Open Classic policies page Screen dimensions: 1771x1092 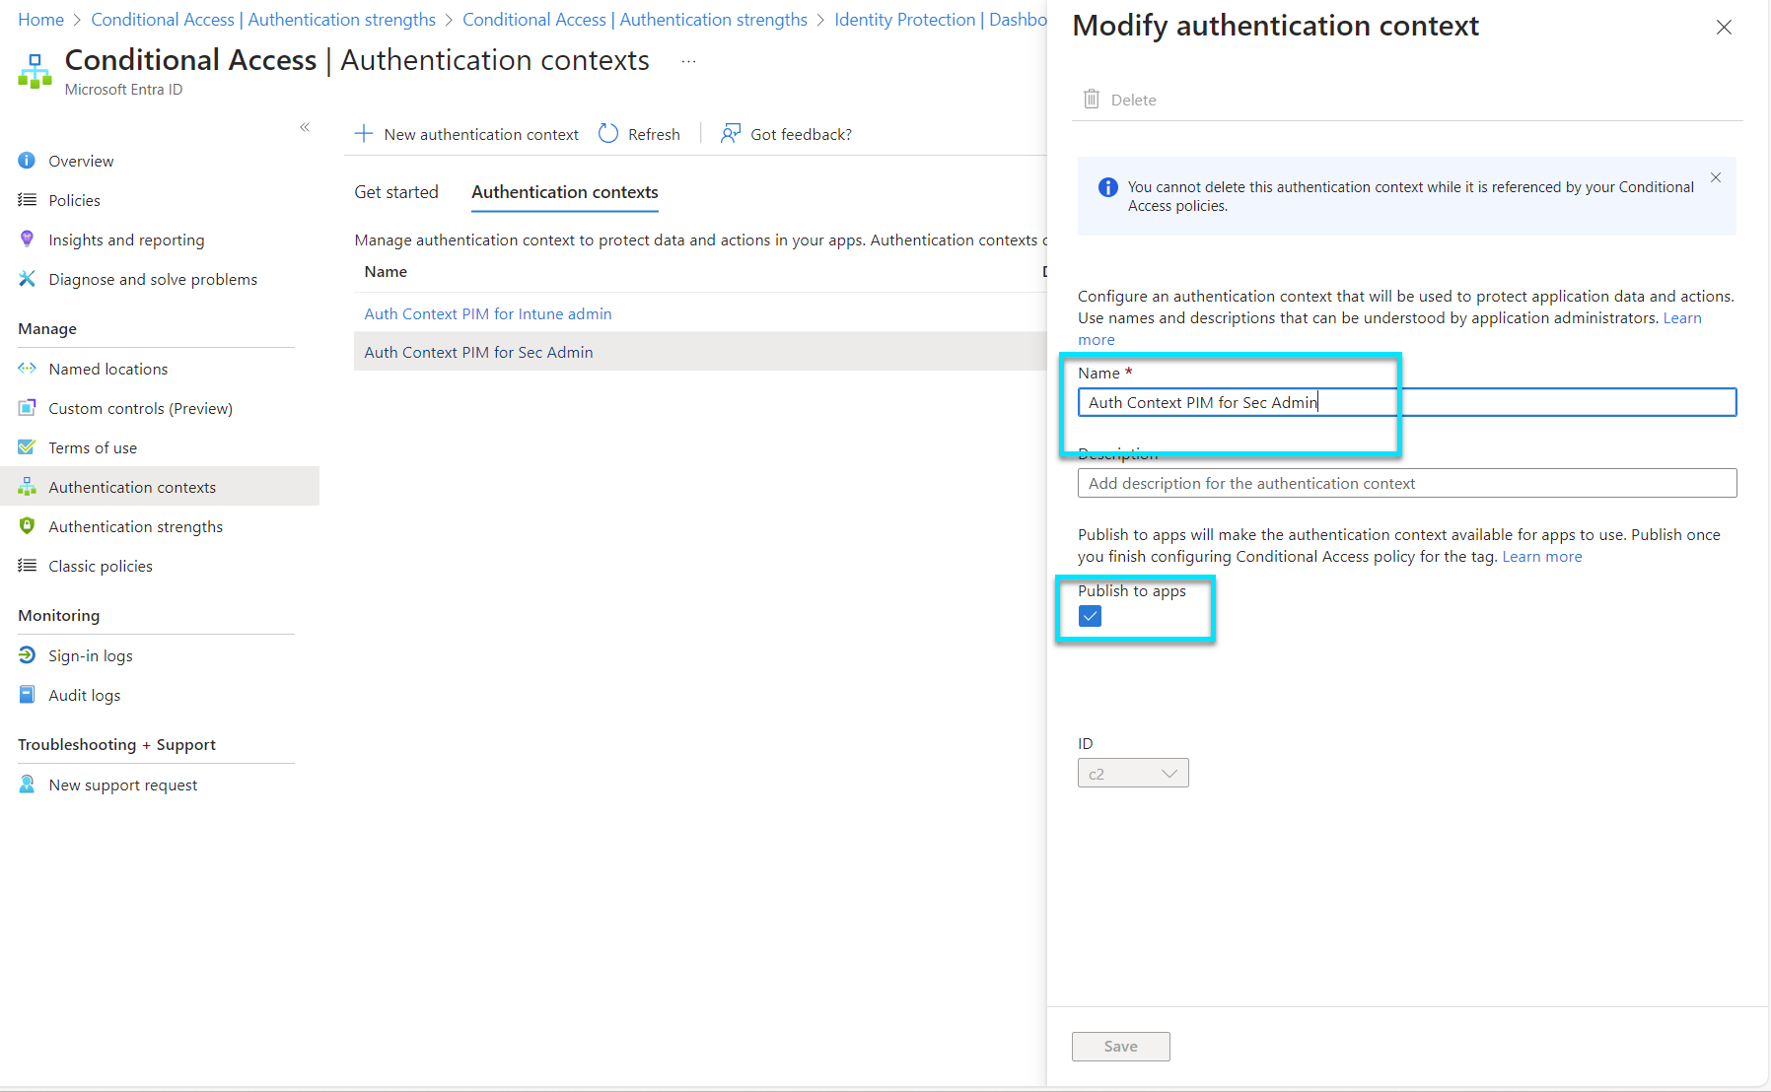(x=101, y=566)
